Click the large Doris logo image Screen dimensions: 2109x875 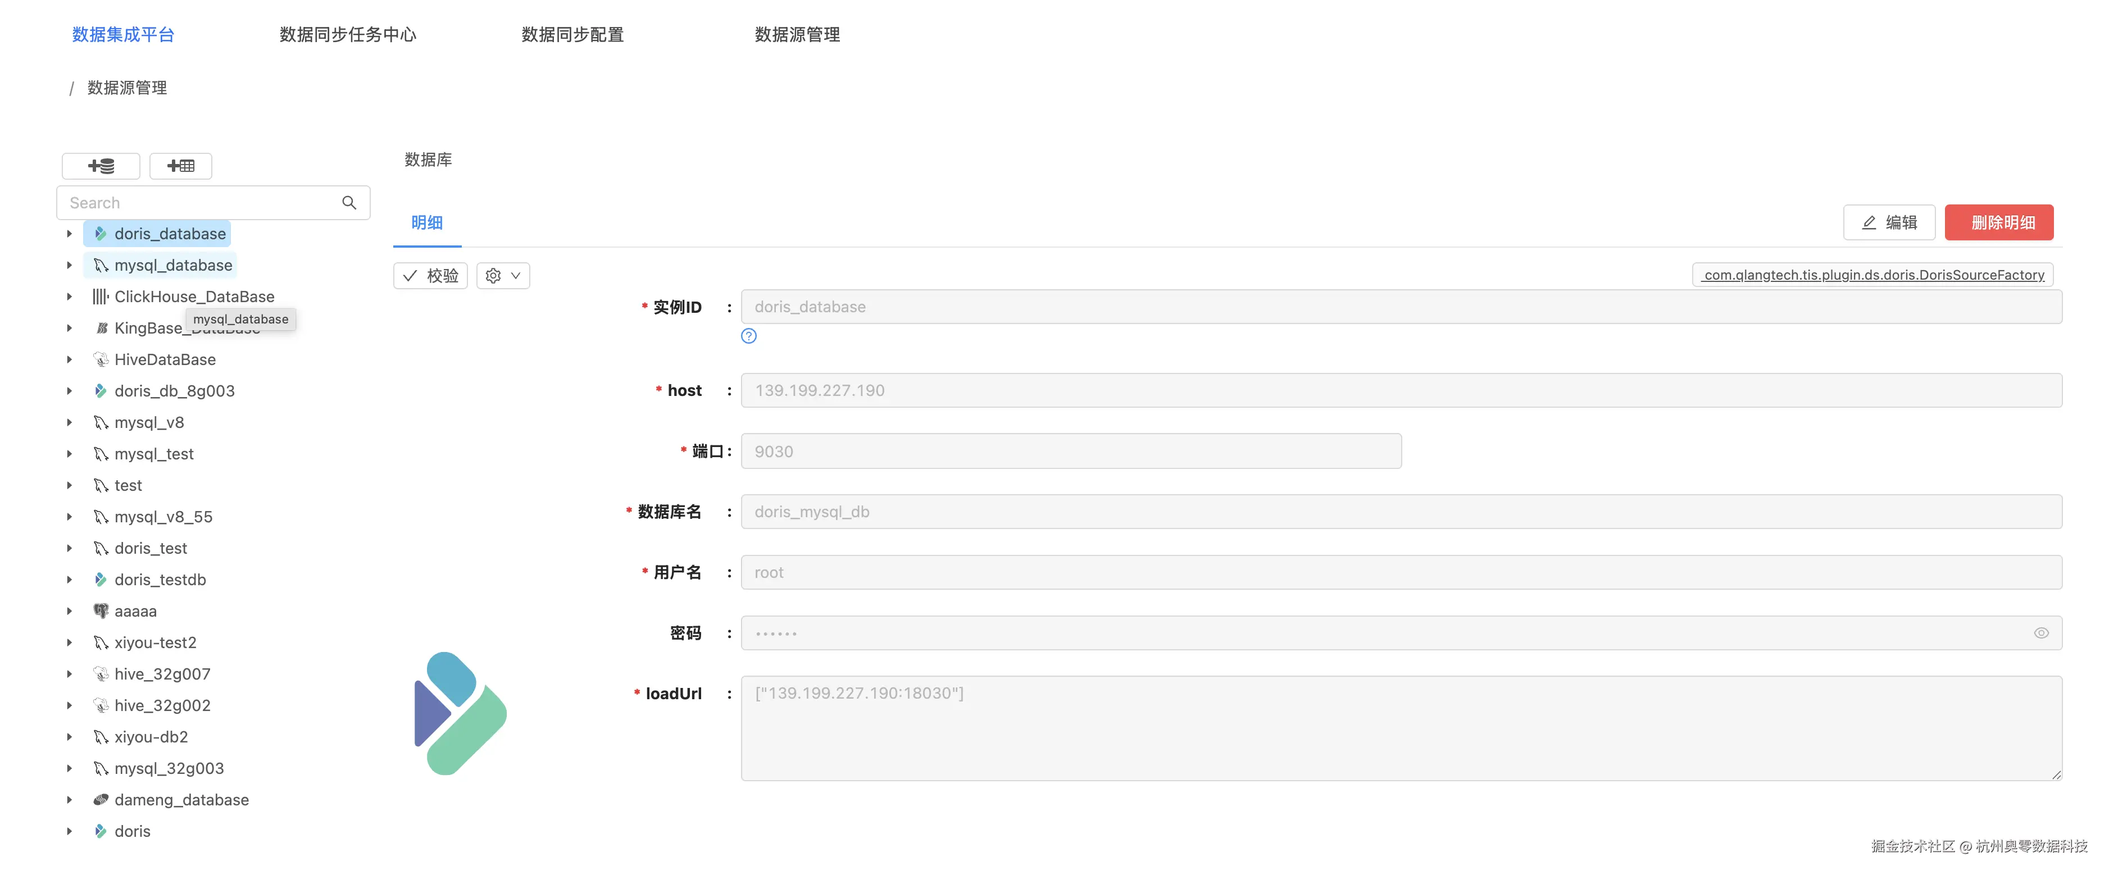tap(460, 713)
